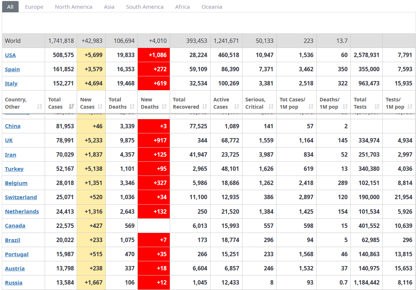Screen dimensions: 418x290
Task: Open the Belgium link
Action: 16,183
